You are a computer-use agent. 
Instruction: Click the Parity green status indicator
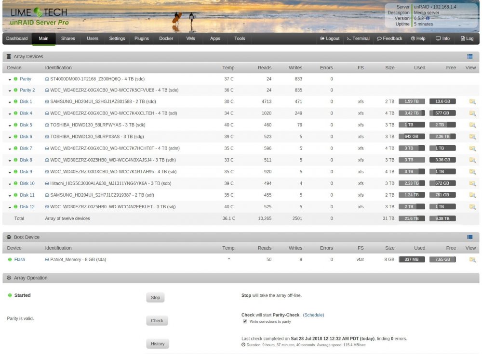coord(16,79)
